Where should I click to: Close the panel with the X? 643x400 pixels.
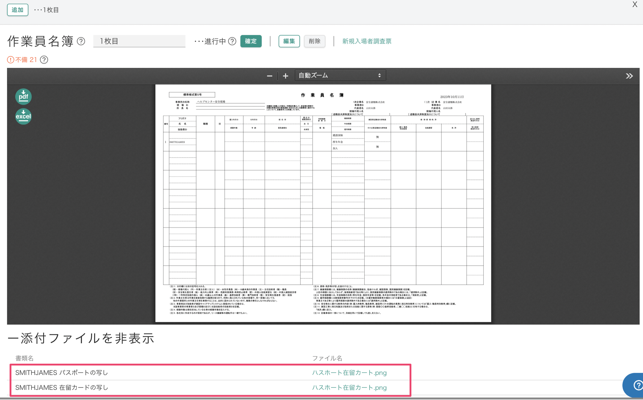635,5
